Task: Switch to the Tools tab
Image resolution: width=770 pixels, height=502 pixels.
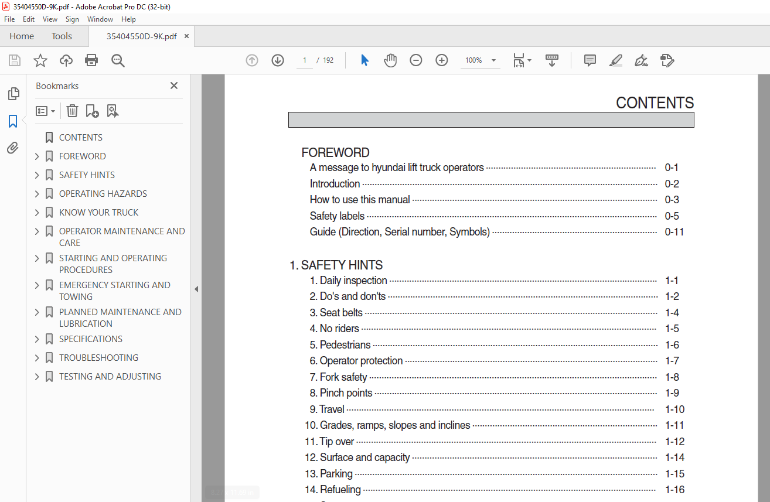Action: pos(62,36)
